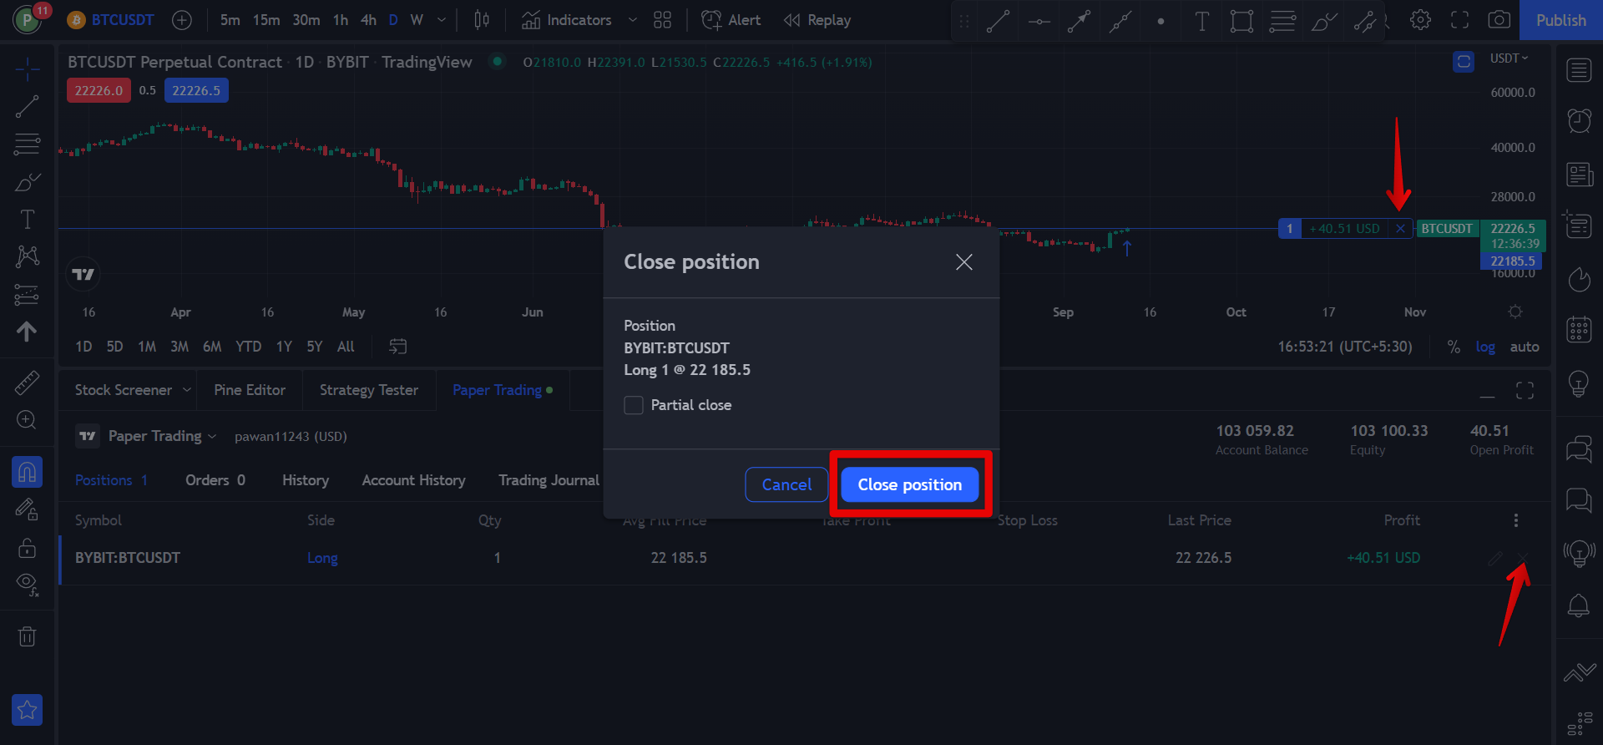Image resolution: width=1603 pixels, height=745 pixels.
Task: Select the 5m timeframe
Action: (x=230, y=20)
